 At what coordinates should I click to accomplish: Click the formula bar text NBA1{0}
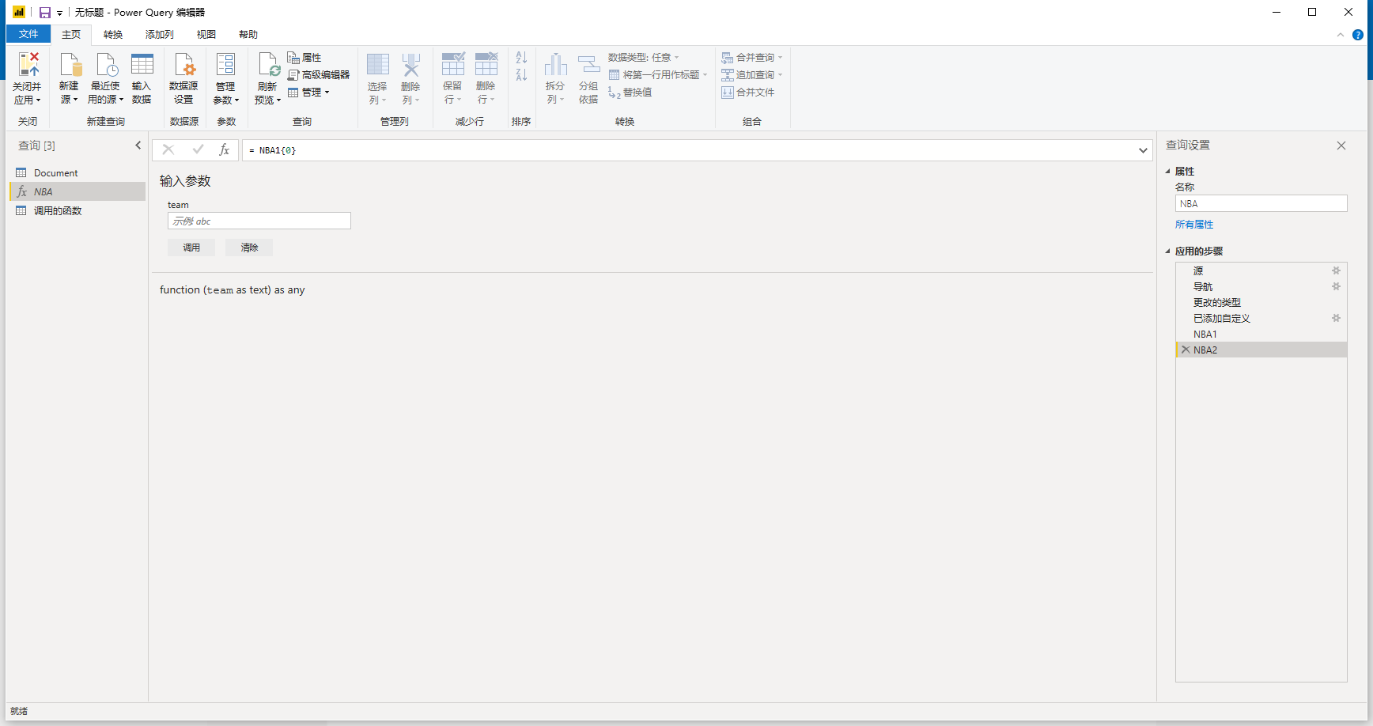point(278,150)
